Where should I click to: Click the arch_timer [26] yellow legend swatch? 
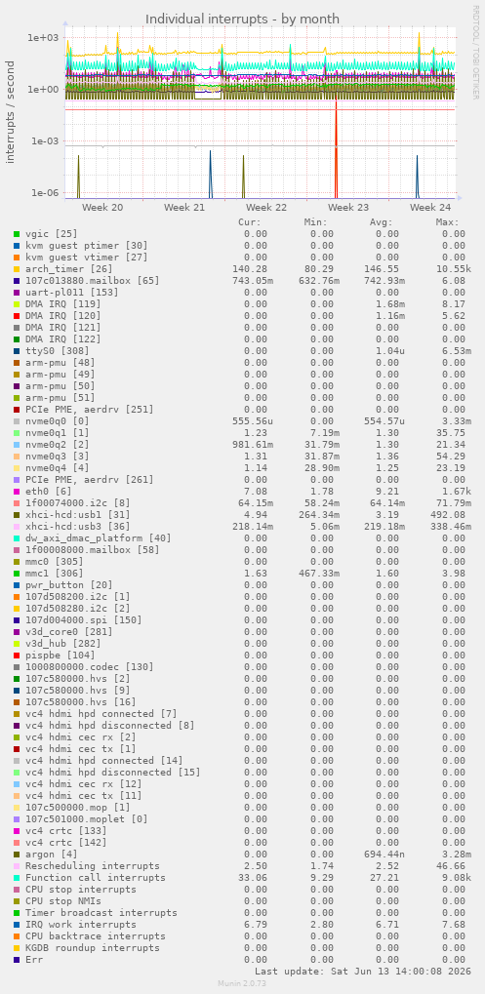[17, 269]
